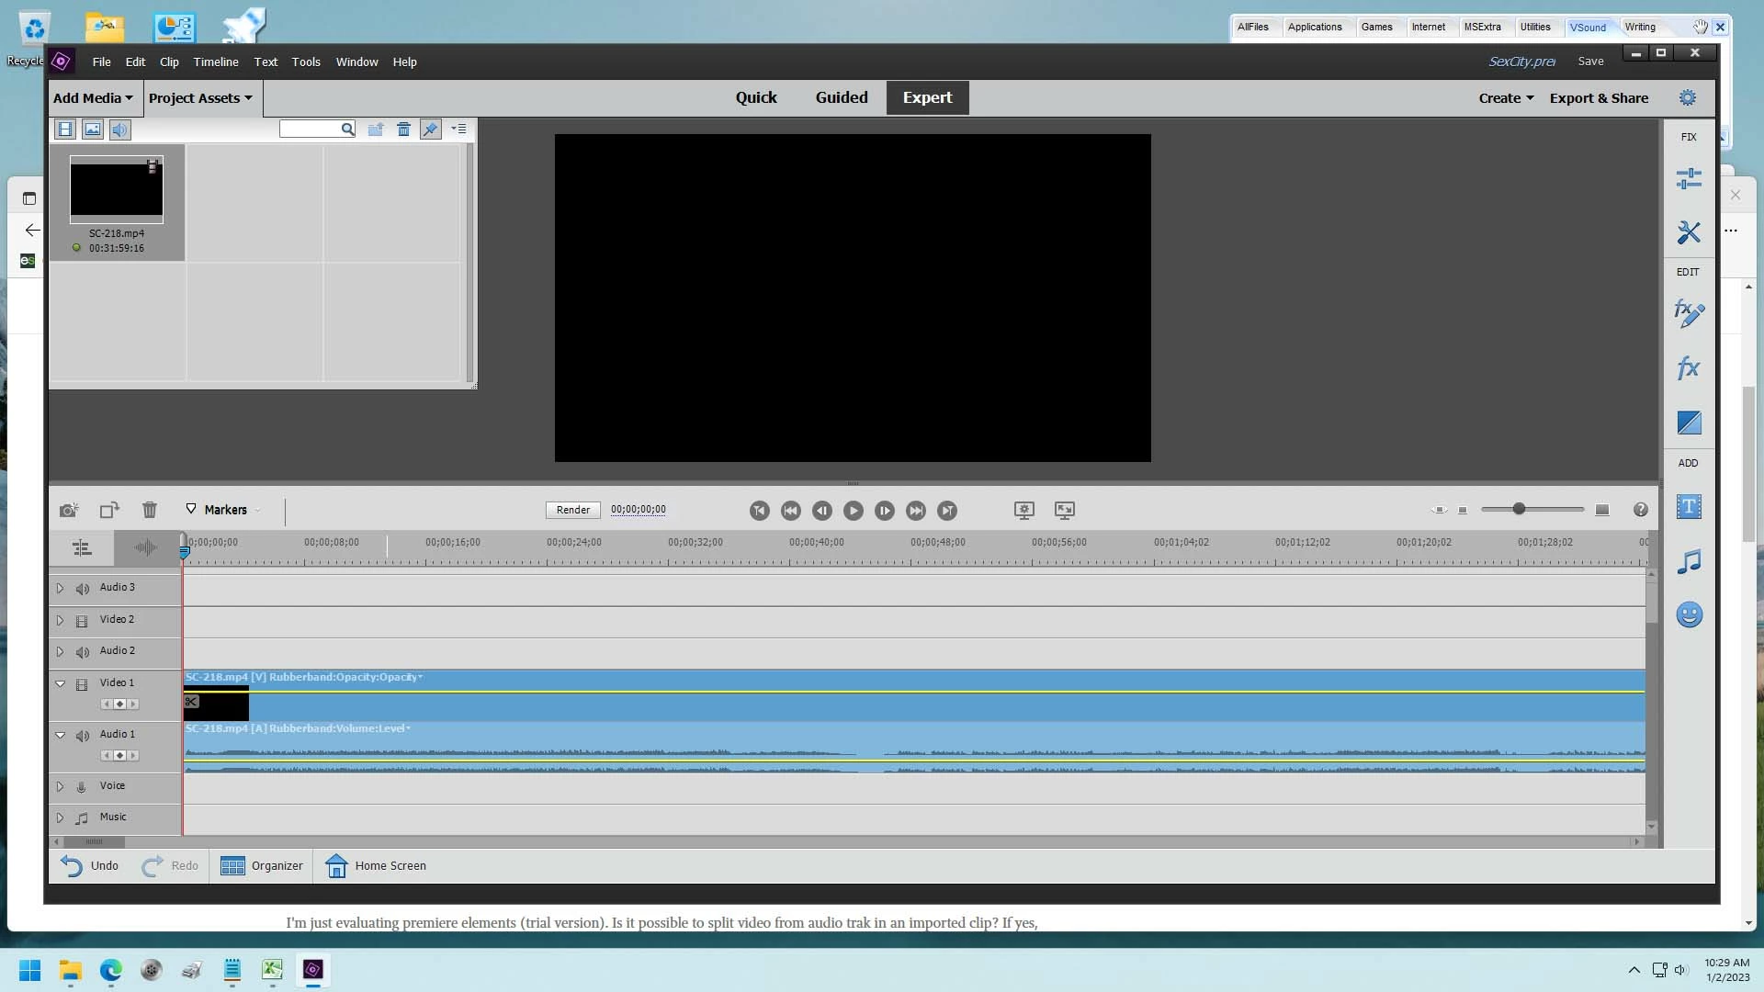The image size is (1764, 992).
Task: Open the Graphics smiley panel
Action: 1689,614
